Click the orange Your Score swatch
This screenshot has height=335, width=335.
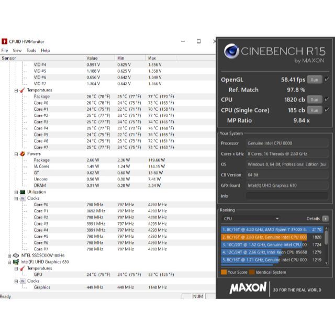(224, 272)
